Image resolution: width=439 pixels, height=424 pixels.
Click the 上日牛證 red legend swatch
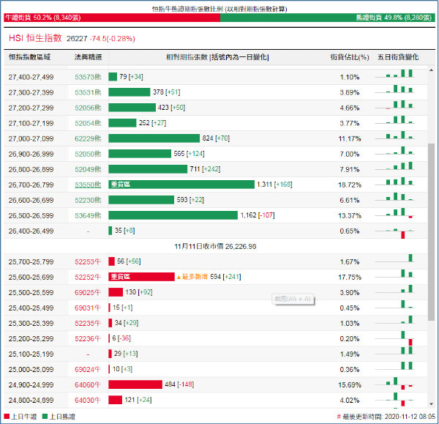[7, 417]
